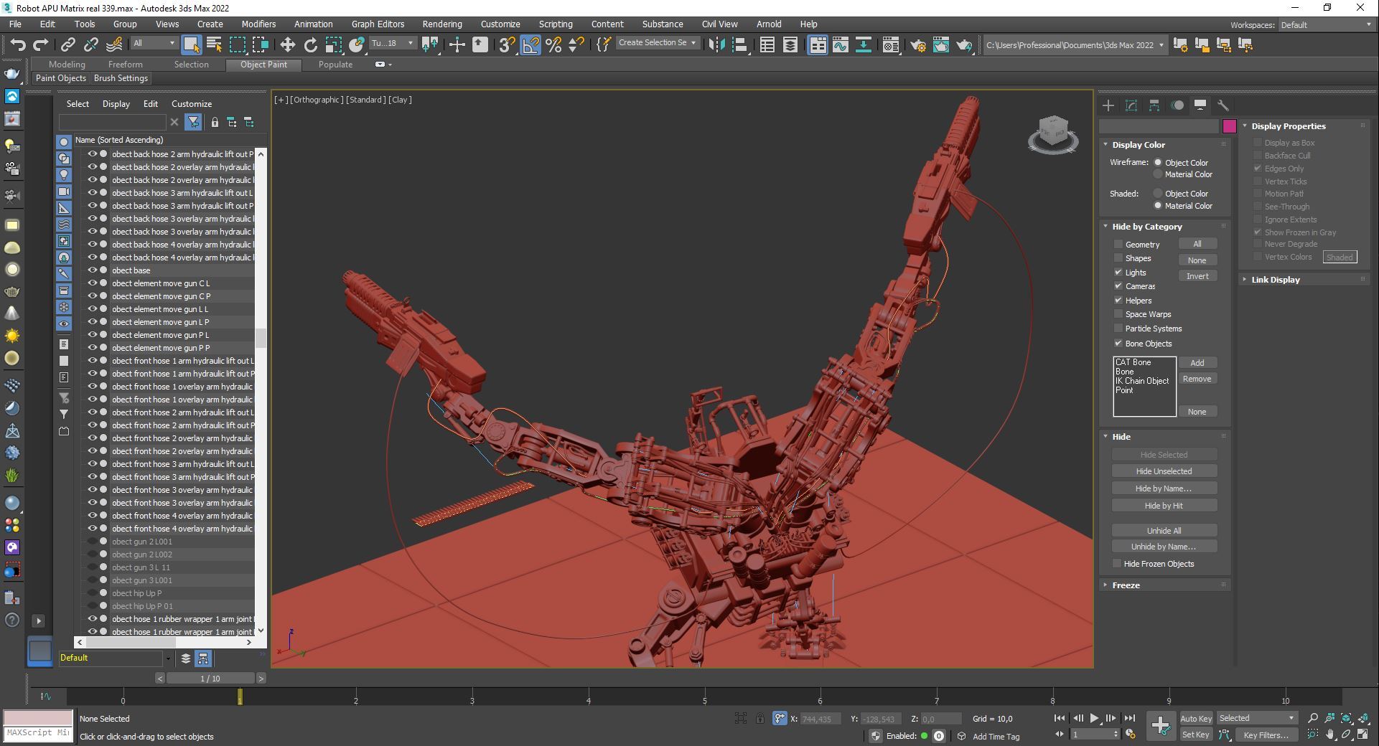1379x746 pixels.
Task: Uncheck the Bone Objects category checkbox
Action: tap(1118, 344)
